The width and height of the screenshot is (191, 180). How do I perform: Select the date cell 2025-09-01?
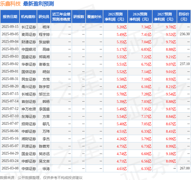(x=10, y=71)
